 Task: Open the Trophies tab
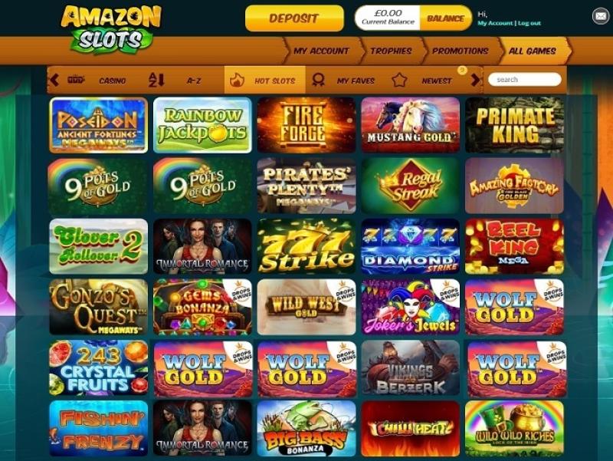[x=391, y=51]
